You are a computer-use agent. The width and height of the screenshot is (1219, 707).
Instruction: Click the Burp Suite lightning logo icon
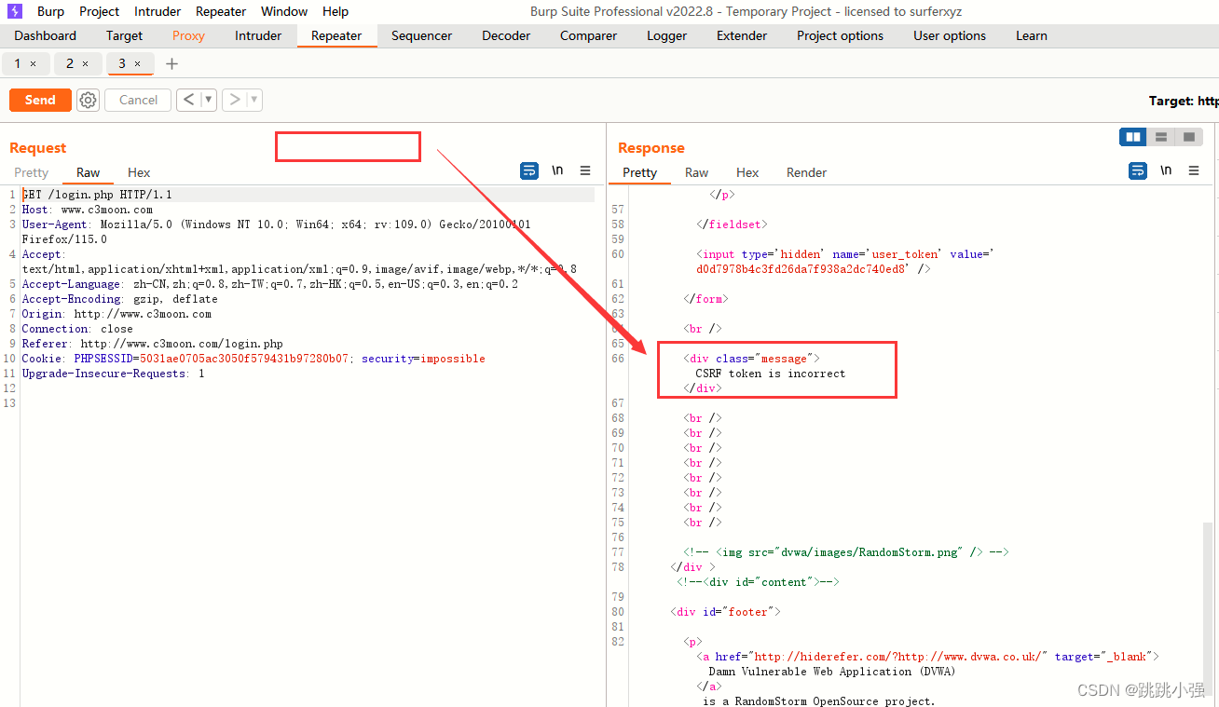[14, 11]
